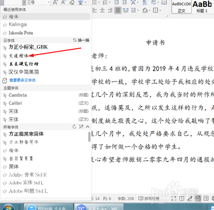Open the IE window in the taskbar
This screenshot has width=214, height=210.
click(48, 207)
